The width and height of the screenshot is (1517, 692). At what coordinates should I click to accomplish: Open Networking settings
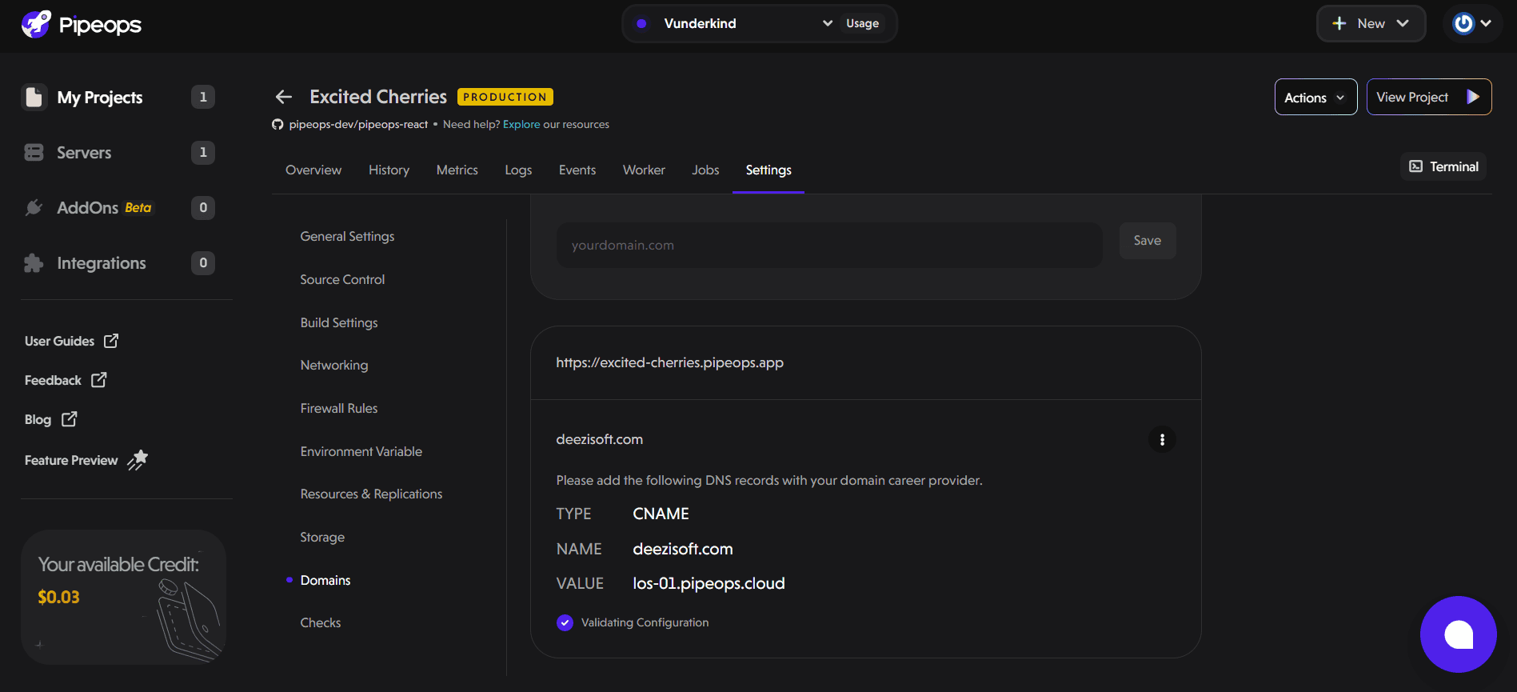coord(334,366)
